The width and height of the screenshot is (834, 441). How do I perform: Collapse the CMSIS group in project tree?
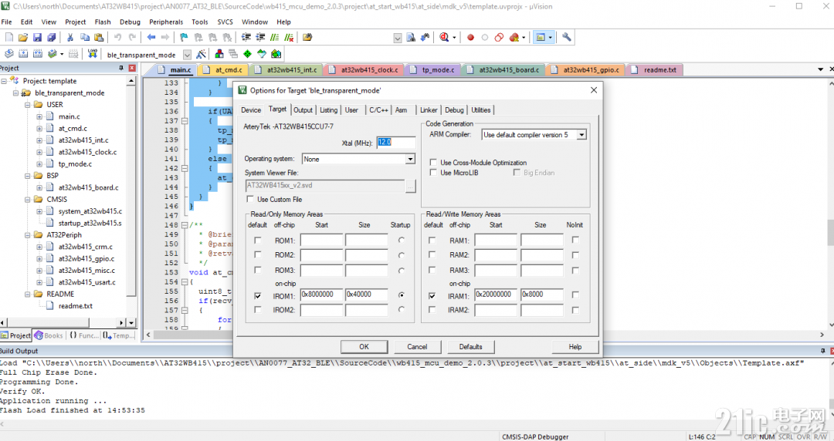(x=27, y=199)
